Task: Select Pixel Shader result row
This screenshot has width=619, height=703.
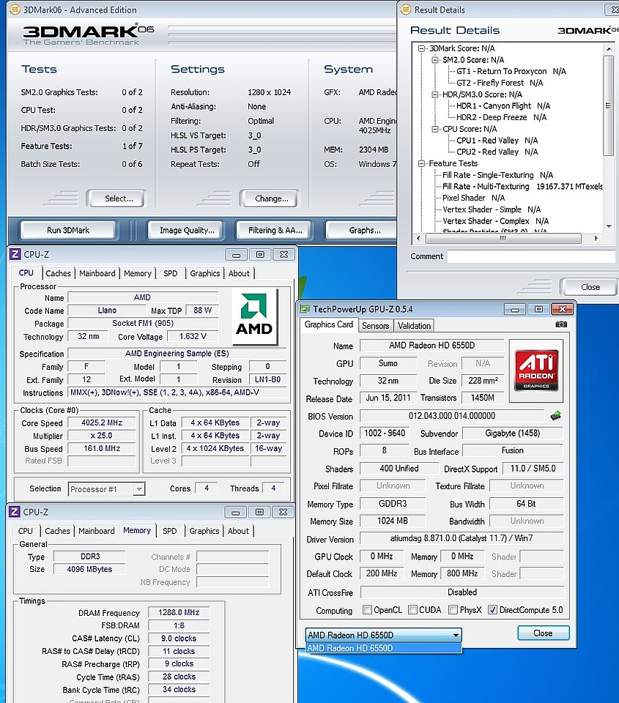Action: point(473,198)
